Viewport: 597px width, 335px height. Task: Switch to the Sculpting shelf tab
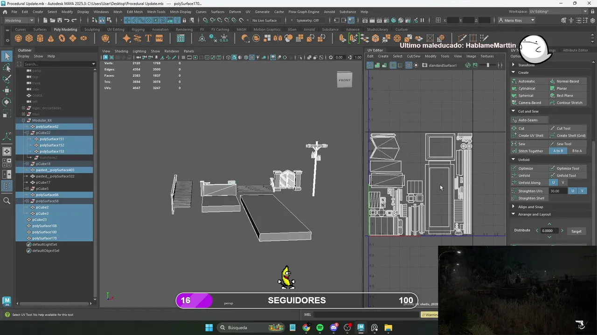click(x=92, y=29)
